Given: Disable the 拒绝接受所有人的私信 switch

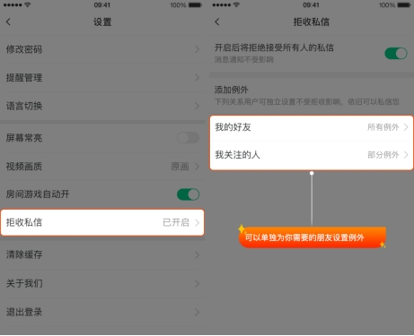Looking at the screenshot, I should pos(396,54).
